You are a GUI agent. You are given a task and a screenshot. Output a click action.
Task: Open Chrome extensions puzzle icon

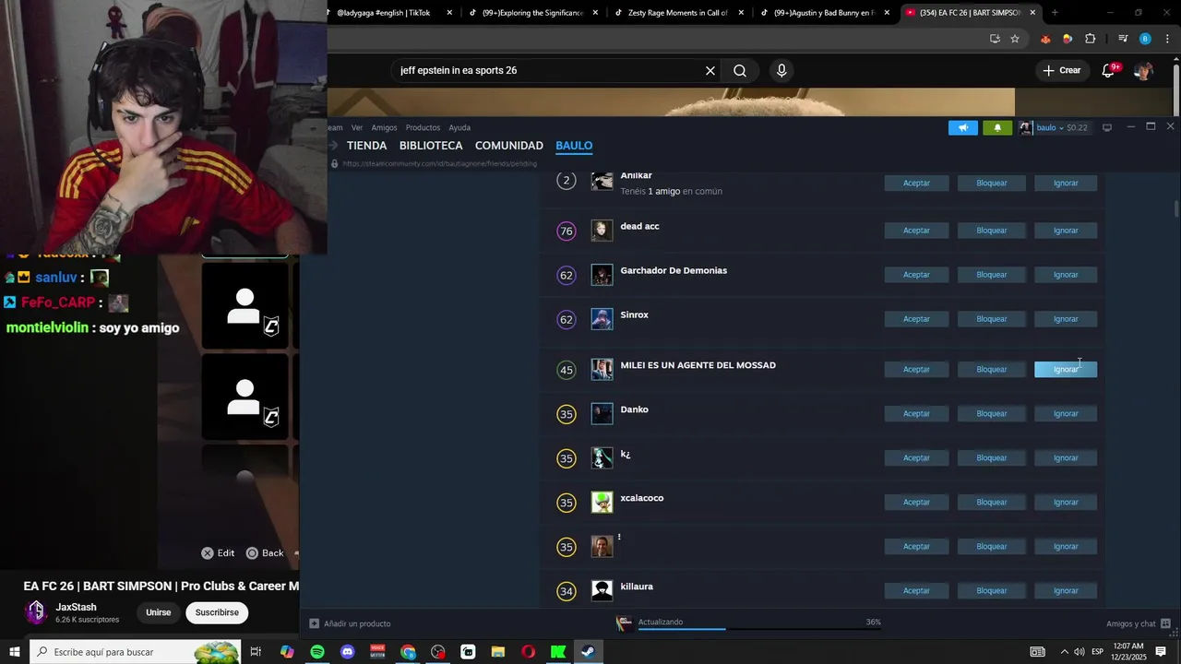point(1090,39)
